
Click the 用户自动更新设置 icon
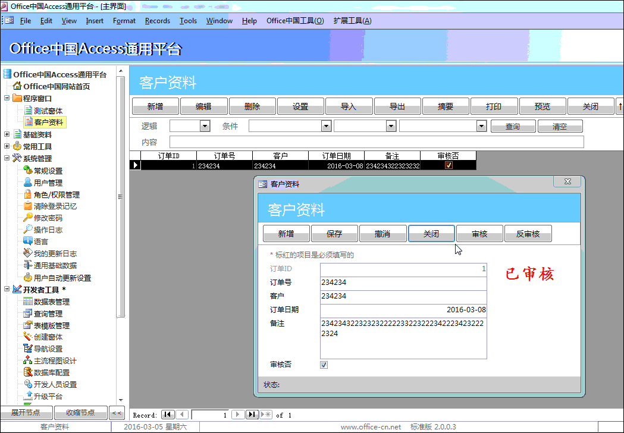point(28,277)
